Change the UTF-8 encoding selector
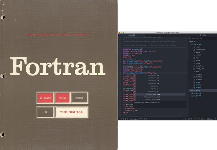Viewport: 217px width, 150px height. pyautogui.click(x=190, y=119)
